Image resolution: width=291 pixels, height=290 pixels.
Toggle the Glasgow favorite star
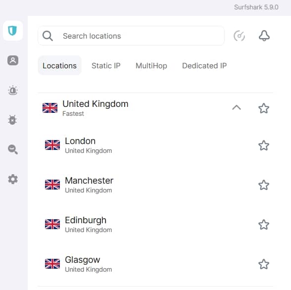point(264,264)
